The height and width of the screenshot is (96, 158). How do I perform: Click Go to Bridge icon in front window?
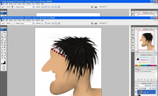[96, 23]
